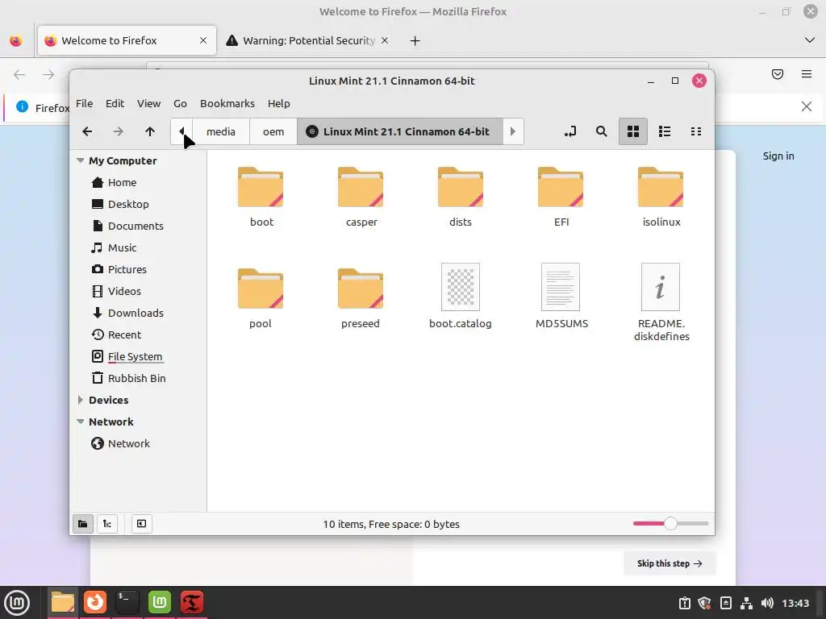Select the isolinux folder
Screen dimensions: 826x619
[661, 197]
